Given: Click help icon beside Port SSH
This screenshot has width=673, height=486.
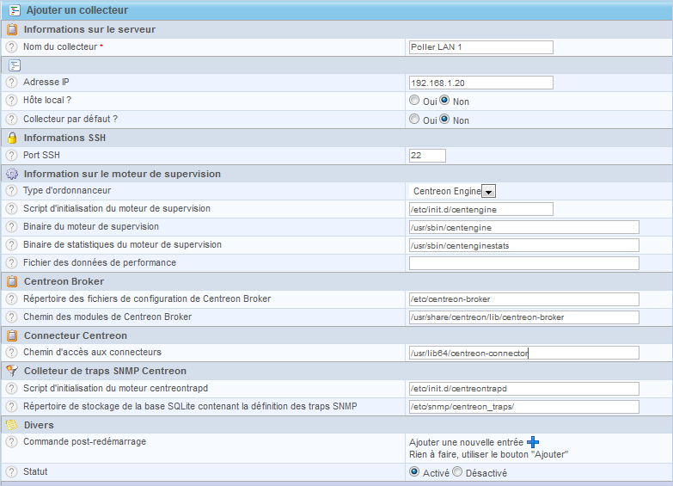Looking at the screenshot, I should tap(11, 155).
